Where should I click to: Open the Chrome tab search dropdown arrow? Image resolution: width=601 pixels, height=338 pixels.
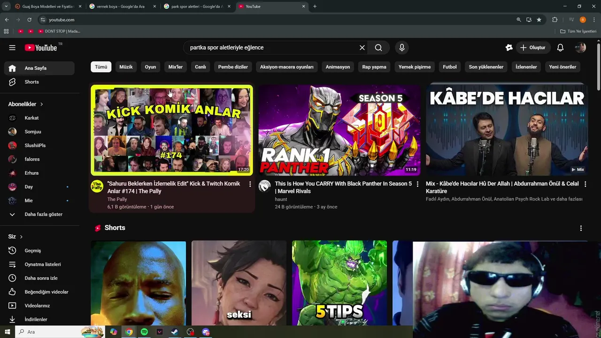pos(6,7)
